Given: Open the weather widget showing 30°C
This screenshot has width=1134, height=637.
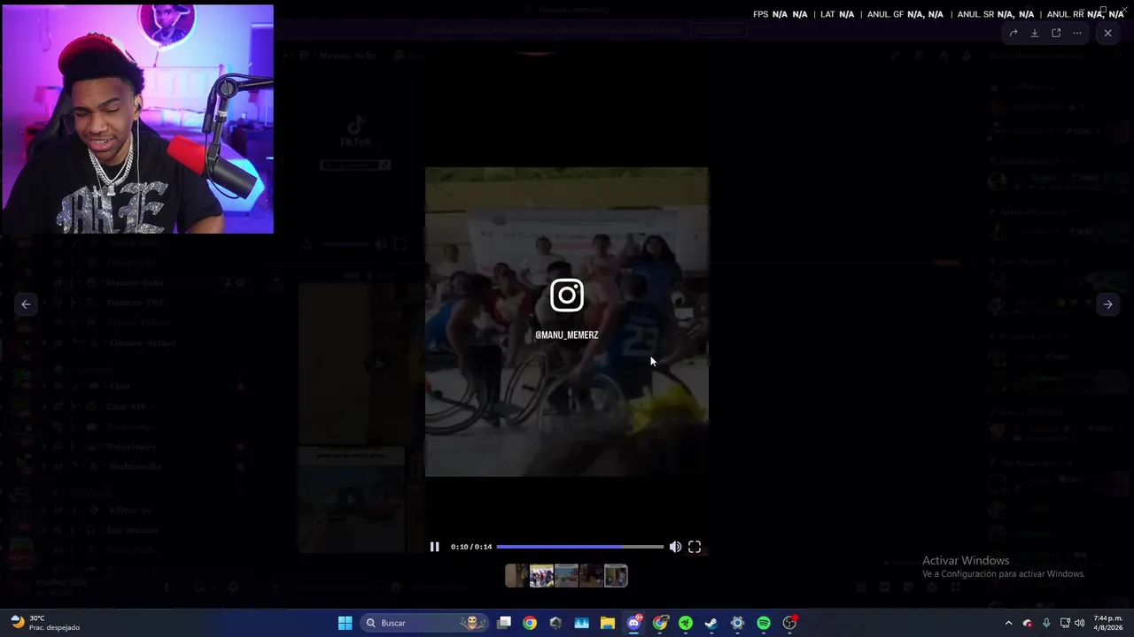Looking at the screenshot, I should tap(44, 623).
